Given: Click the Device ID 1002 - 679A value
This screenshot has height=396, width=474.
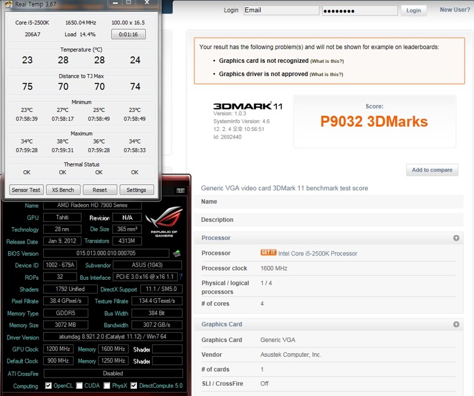Looking at the screenshot, I should pyautogui.click(x=60, y=265).
